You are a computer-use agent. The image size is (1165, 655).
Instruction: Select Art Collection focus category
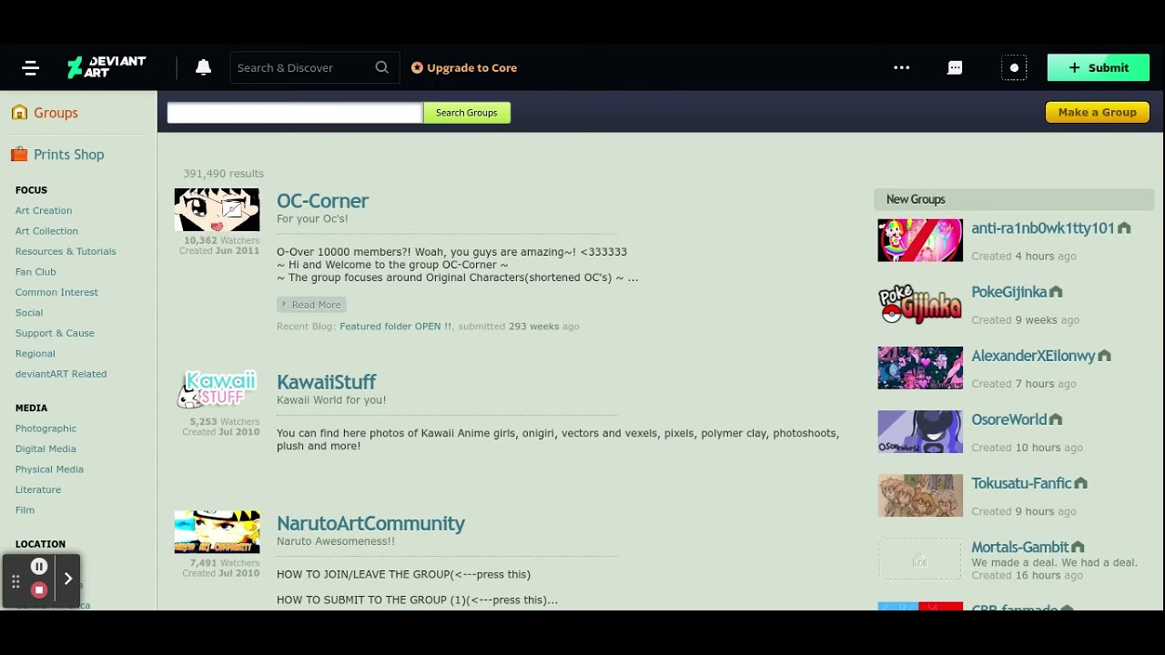tap(46, 231)
